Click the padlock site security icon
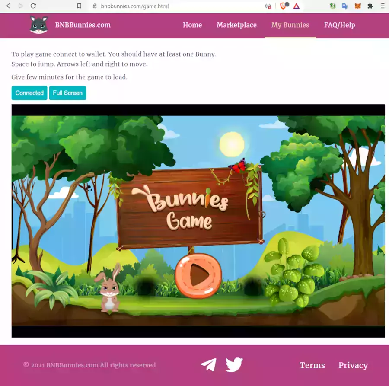 coord(95,6)
